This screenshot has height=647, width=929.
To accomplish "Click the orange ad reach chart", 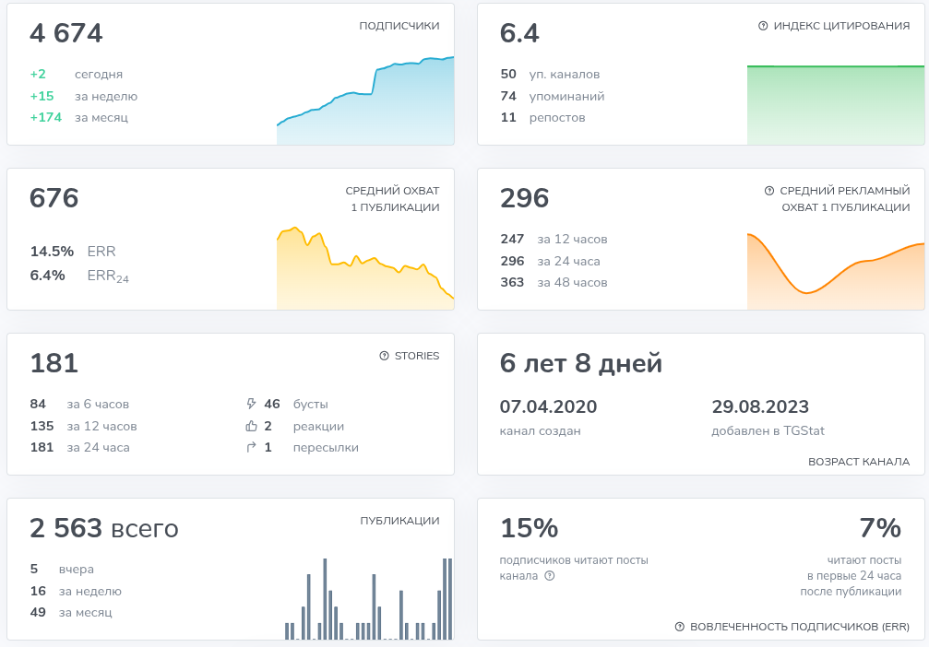I will click(835, 273).
